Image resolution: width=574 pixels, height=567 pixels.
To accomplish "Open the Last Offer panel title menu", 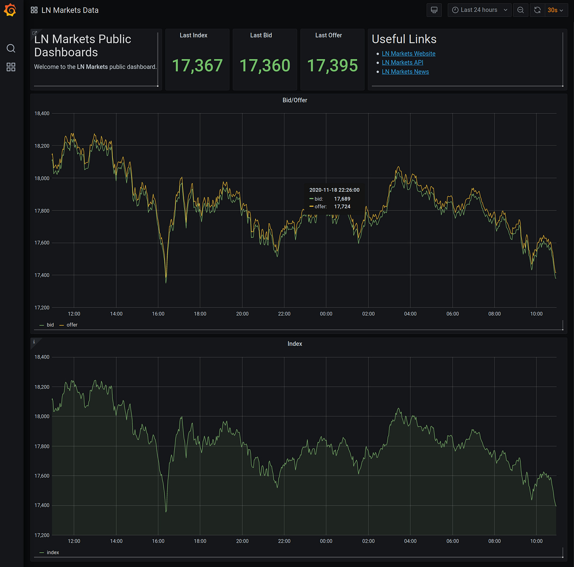I will (328, 35).
